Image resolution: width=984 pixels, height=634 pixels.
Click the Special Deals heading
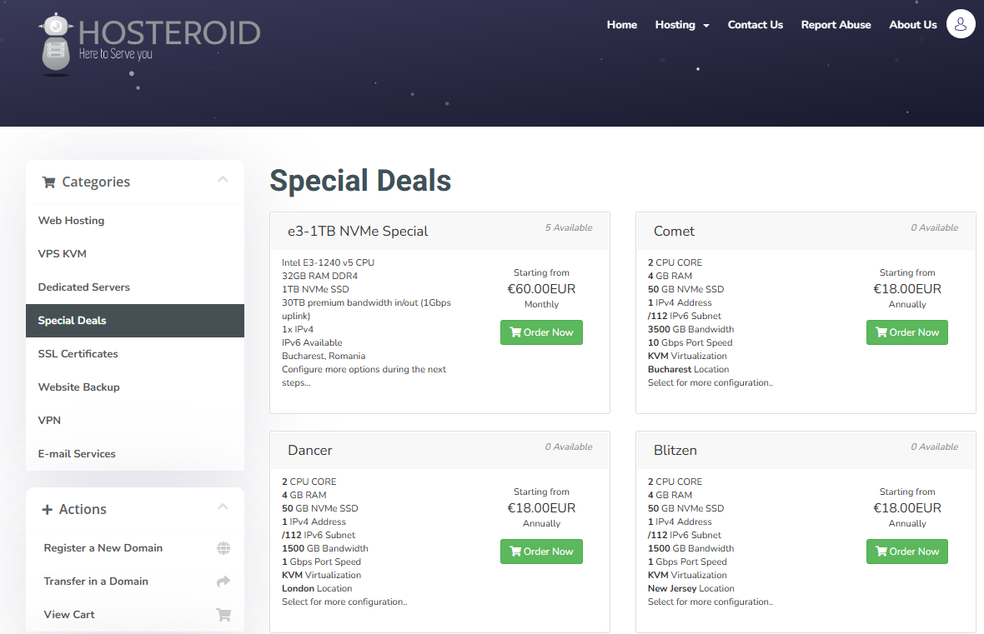[360, 181]
